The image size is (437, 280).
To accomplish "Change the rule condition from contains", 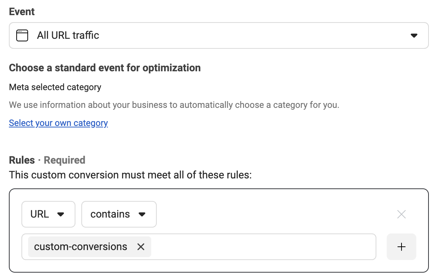I will tap(119, 214).
